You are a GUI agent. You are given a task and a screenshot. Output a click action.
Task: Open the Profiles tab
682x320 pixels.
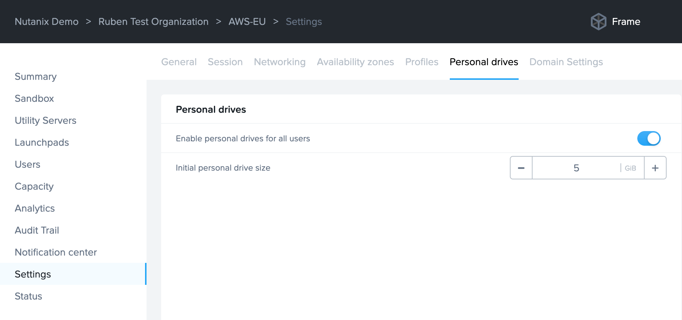click(422, 62)
